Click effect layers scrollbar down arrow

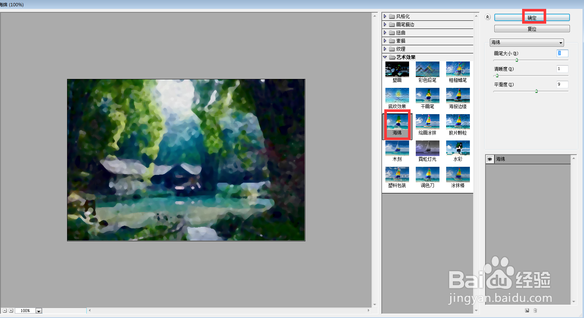pos(574,302)
